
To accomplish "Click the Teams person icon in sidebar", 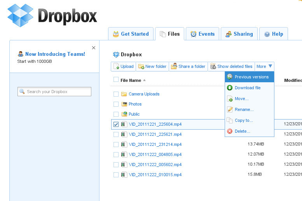I will point(21,54).
